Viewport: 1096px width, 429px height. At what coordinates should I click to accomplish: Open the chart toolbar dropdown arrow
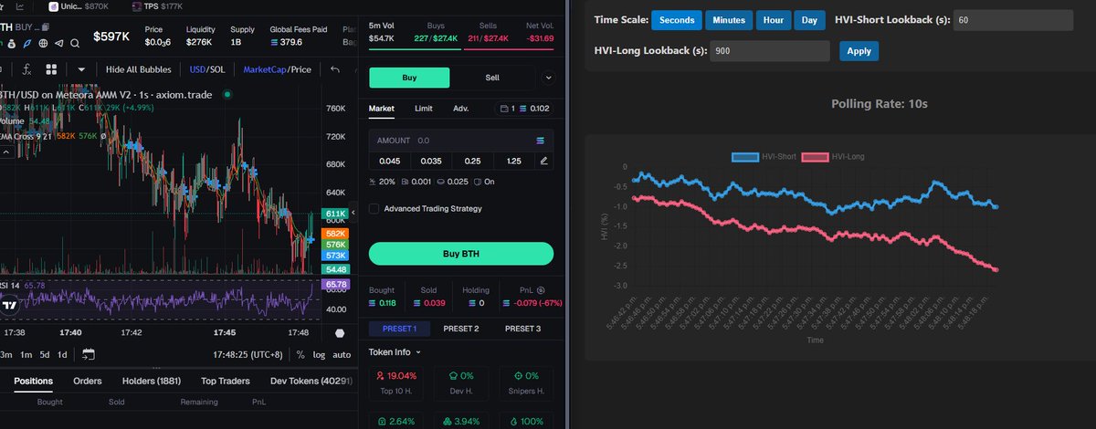coord(81,69)
